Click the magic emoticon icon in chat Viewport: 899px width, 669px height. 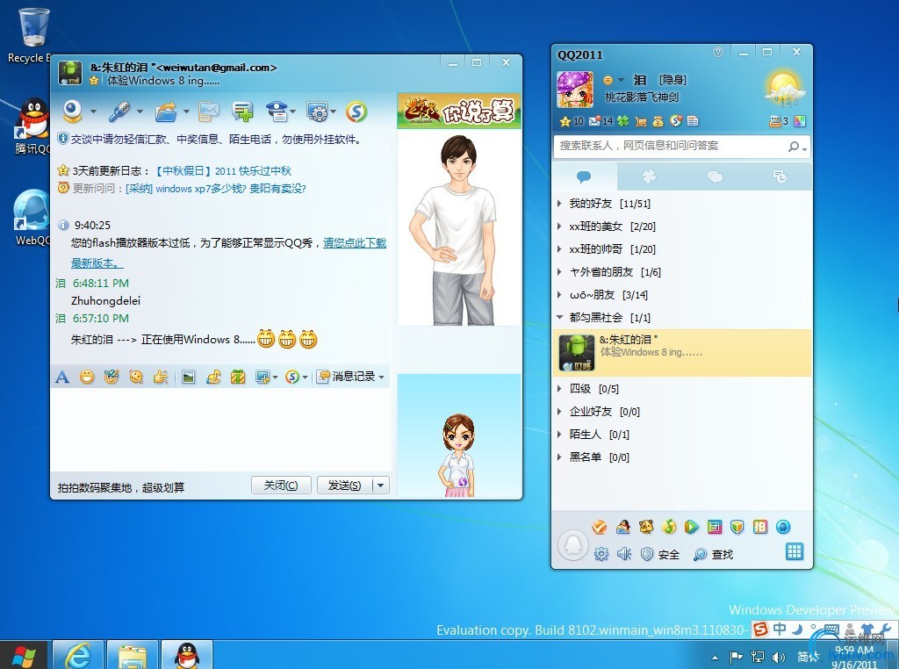[x=111, y=377]
